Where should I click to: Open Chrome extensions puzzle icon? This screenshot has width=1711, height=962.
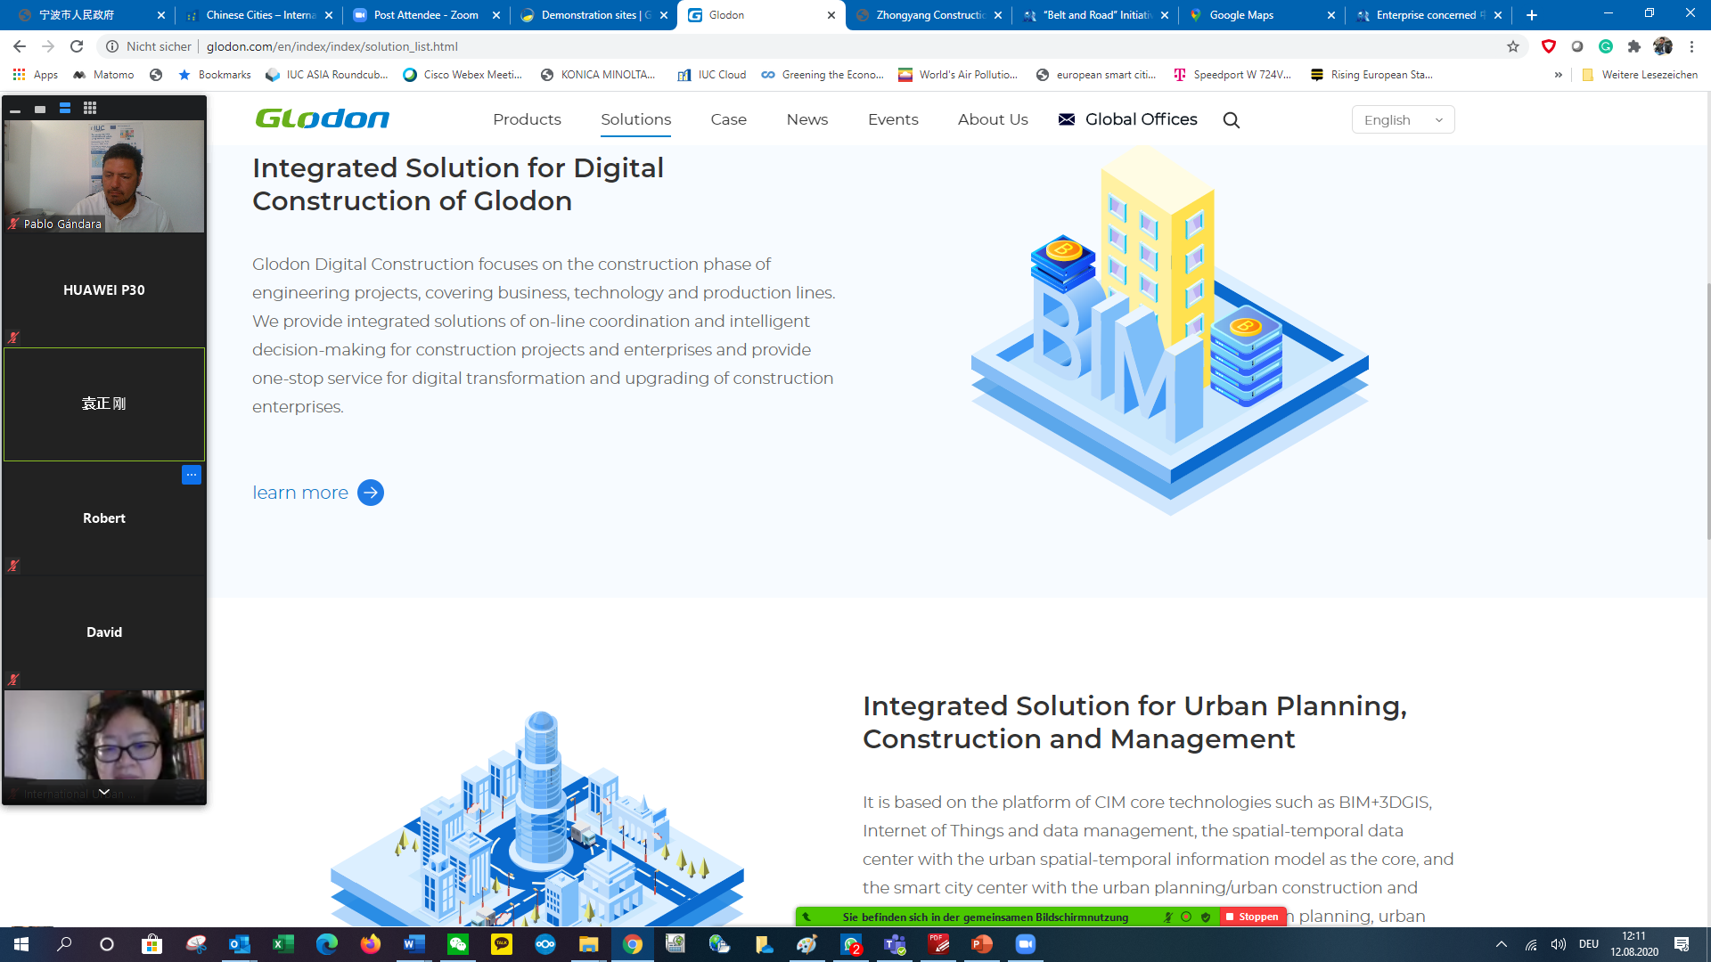click(1633, 46)
